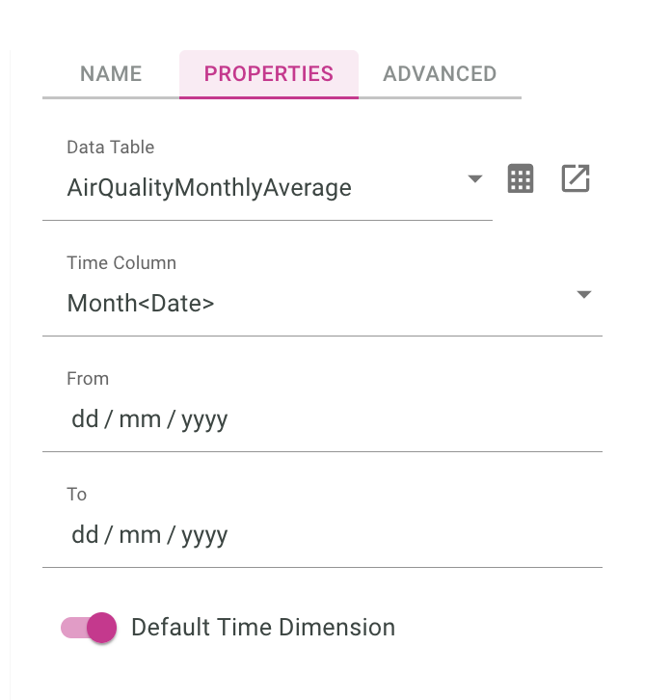Image resolution: width=671 pixels, height=700 pixels.
Task: Toggle the Default Time Dimension switch
Action: click(x=90, y=628)
